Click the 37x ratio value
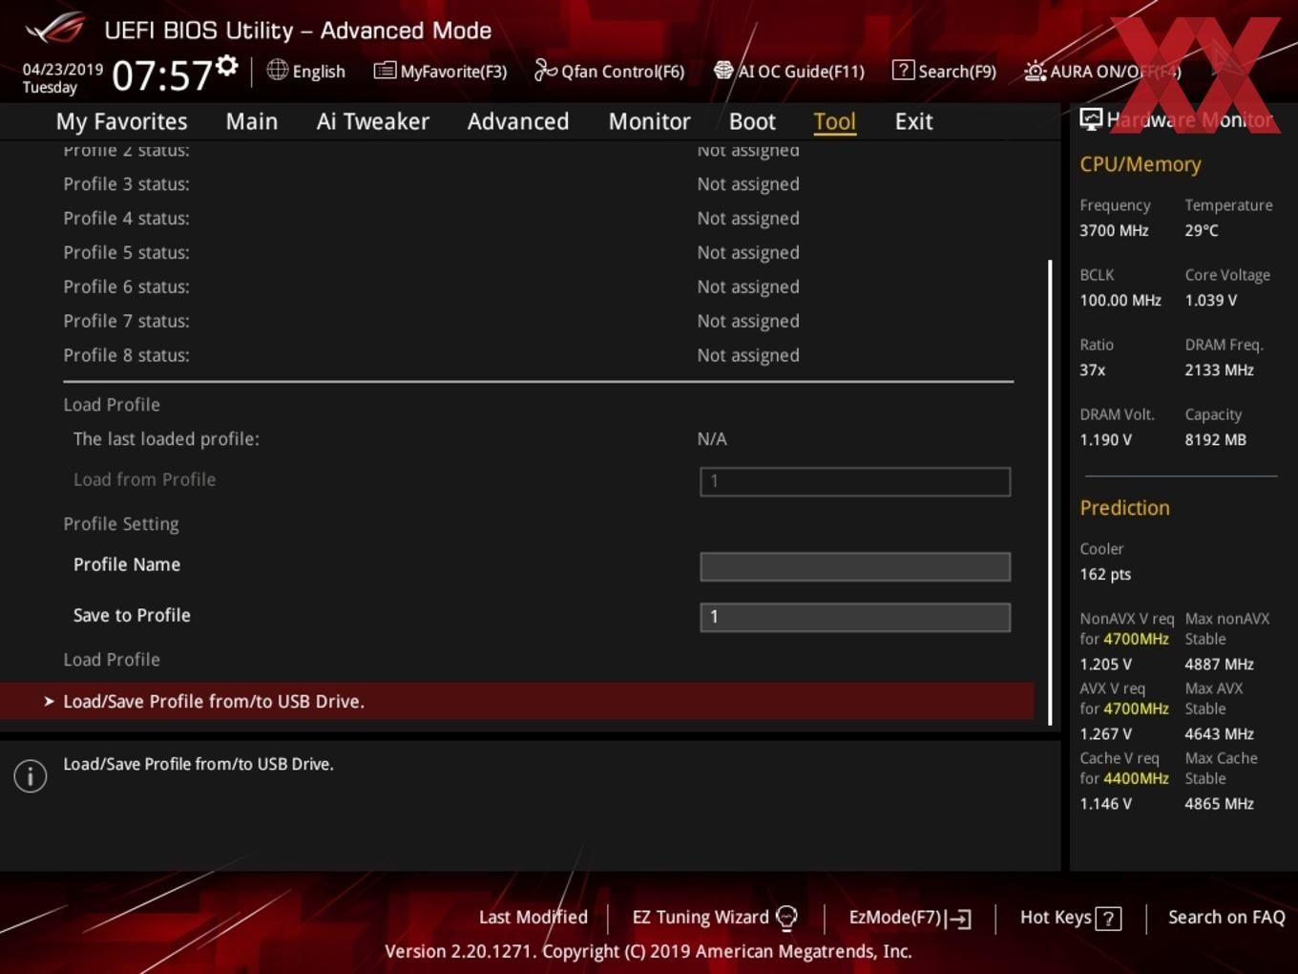Image resolution: width=1298 pixels, height=974 pixels. click(x=1092, y=370)
